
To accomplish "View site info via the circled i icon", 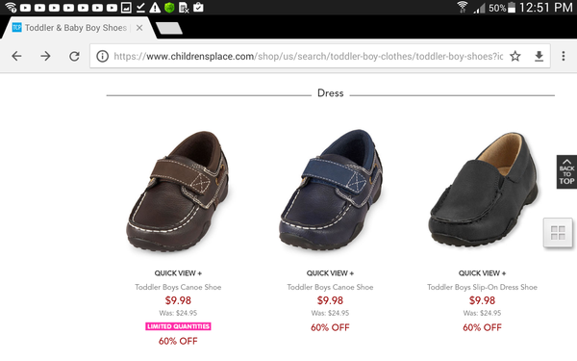I will 102,56.
